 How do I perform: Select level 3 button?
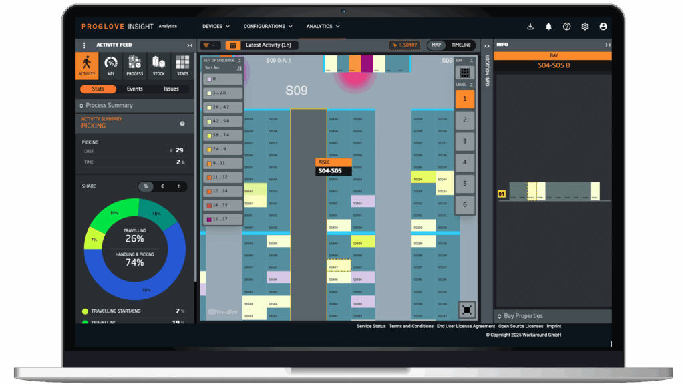[465, 141]
